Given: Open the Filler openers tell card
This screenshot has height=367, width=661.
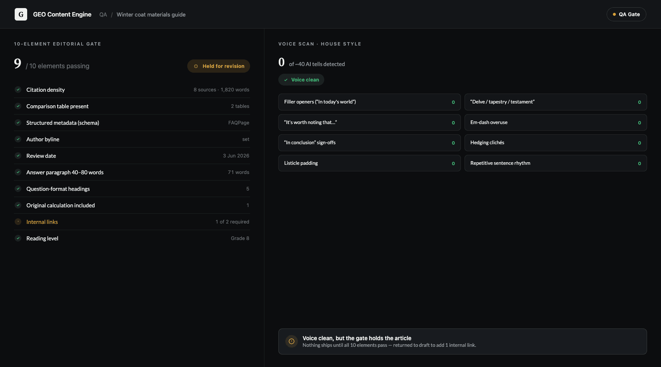Looking at the screenshot, I should [x=369, y=102].
